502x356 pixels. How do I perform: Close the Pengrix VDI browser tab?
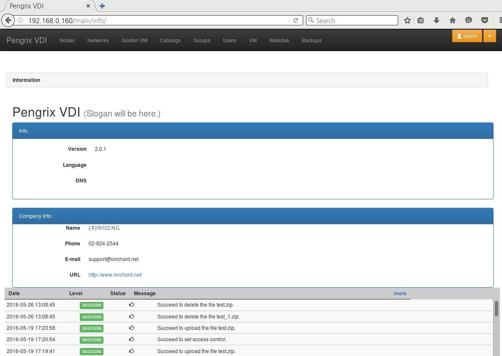88,6
